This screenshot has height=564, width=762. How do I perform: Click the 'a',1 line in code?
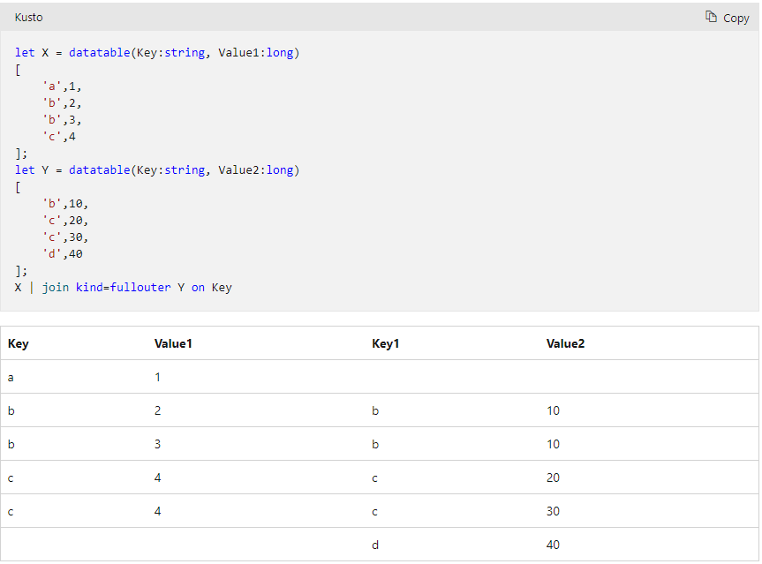62,86
